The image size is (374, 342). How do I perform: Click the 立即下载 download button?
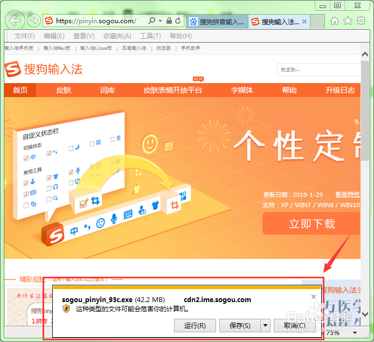311,223
